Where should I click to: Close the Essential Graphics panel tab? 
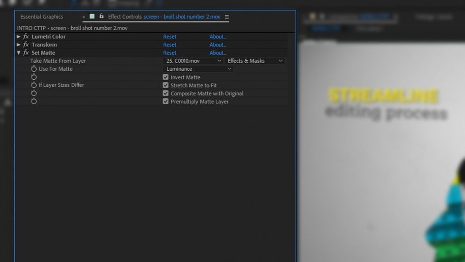(84, 17)
